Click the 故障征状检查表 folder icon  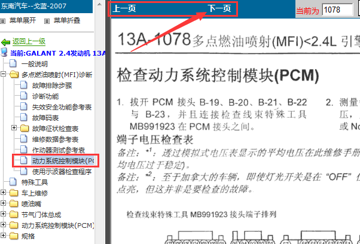tap(25, 128)
